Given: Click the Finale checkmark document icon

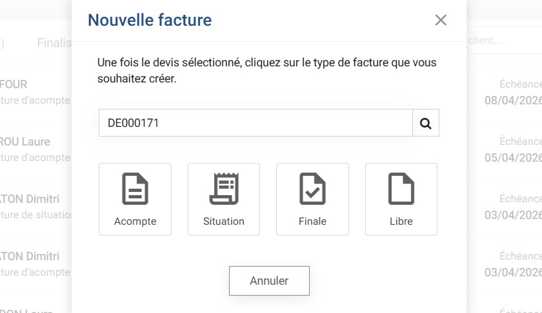Looking at the screenshot, I should pyautogui.click(x=312, y=189).
